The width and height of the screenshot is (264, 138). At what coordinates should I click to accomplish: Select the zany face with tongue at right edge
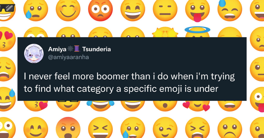click(x=257, y=99)
